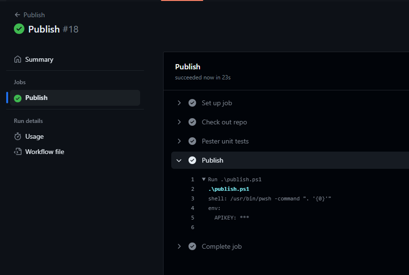This screenshot has width=409, height=275.
Task: Click the green check on the Publish job
Action: [x=18, y=98]
